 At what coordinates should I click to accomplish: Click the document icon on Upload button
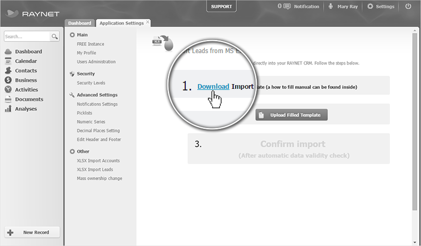tap(261, 115)
